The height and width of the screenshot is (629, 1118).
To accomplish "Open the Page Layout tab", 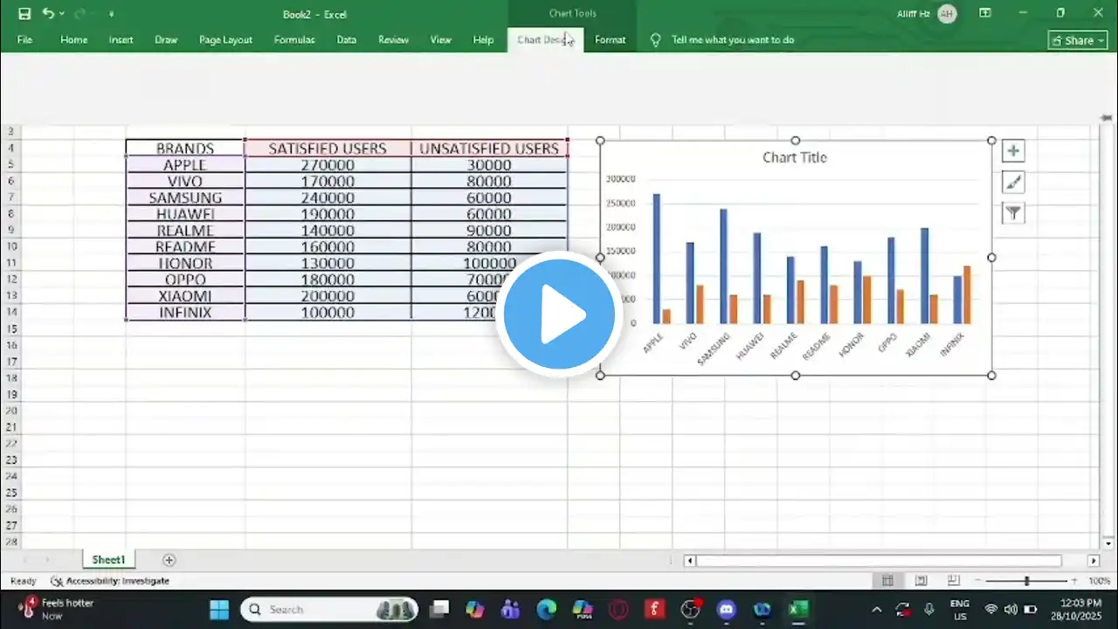I will coord(225,40).
